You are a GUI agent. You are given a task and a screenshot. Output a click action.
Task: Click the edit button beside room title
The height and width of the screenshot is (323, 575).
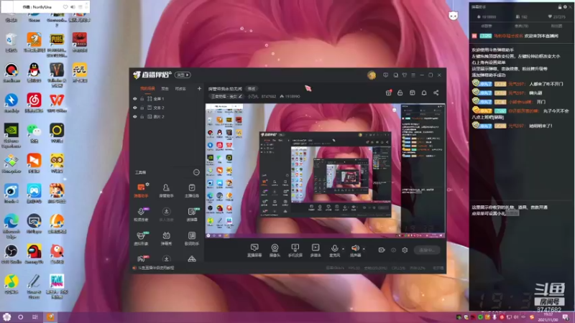click(251, 88)
